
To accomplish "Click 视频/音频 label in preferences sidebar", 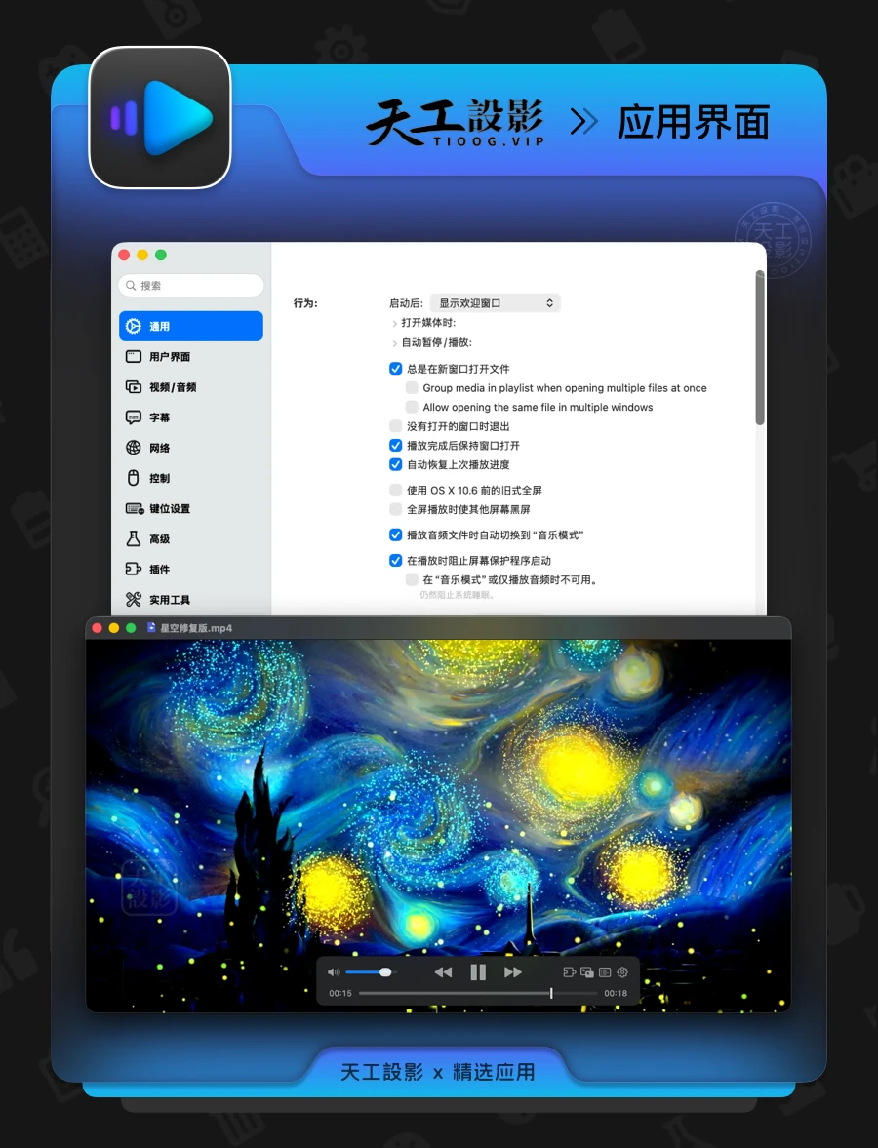I will pyautogui.click(x=173, y=387).
